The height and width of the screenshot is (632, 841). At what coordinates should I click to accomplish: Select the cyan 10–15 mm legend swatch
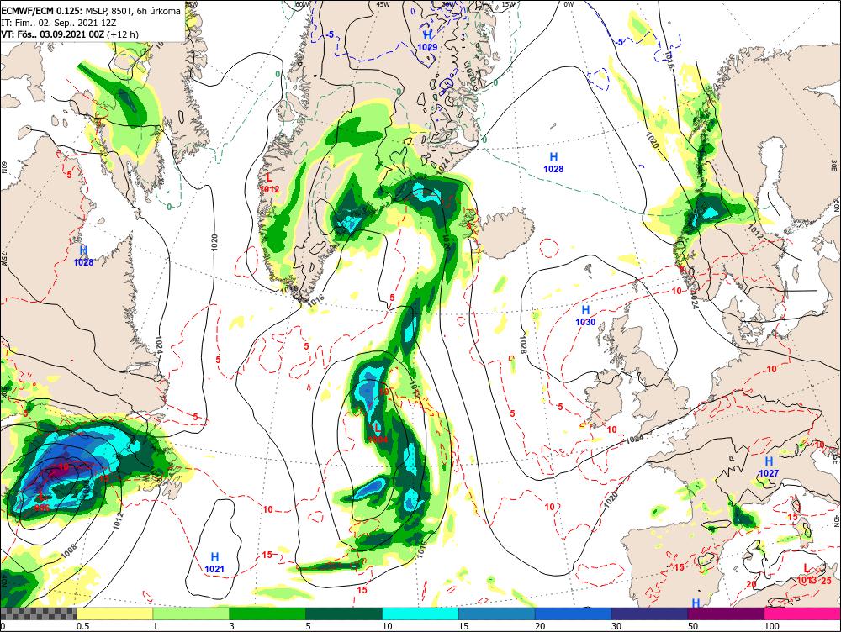point(420,614)
